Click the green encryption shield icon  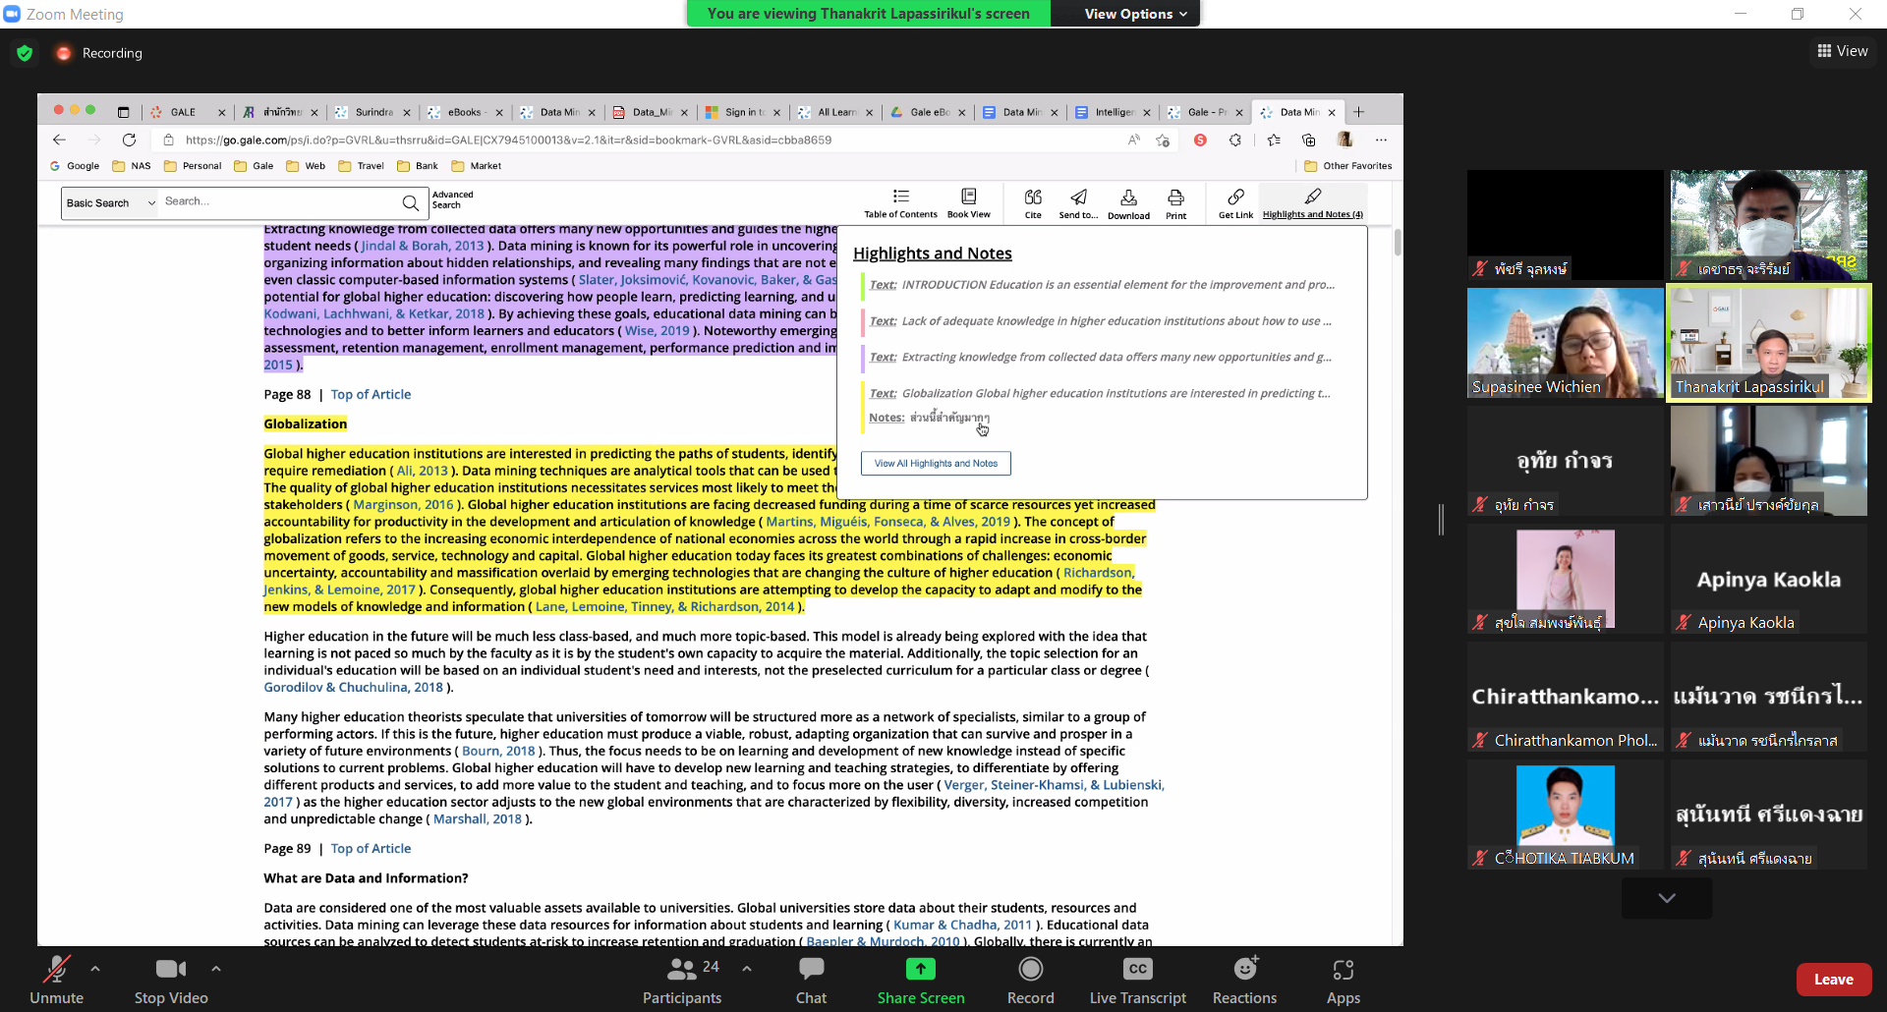[x=25, y=53]
